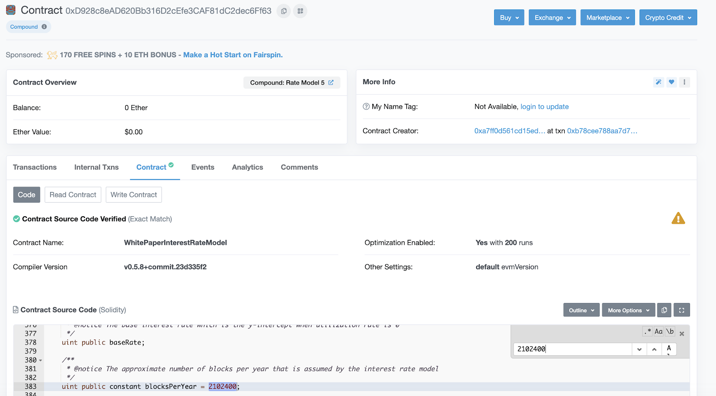
Task: Expand the Marketplace dropdown
Action: [x=608, y=17]
